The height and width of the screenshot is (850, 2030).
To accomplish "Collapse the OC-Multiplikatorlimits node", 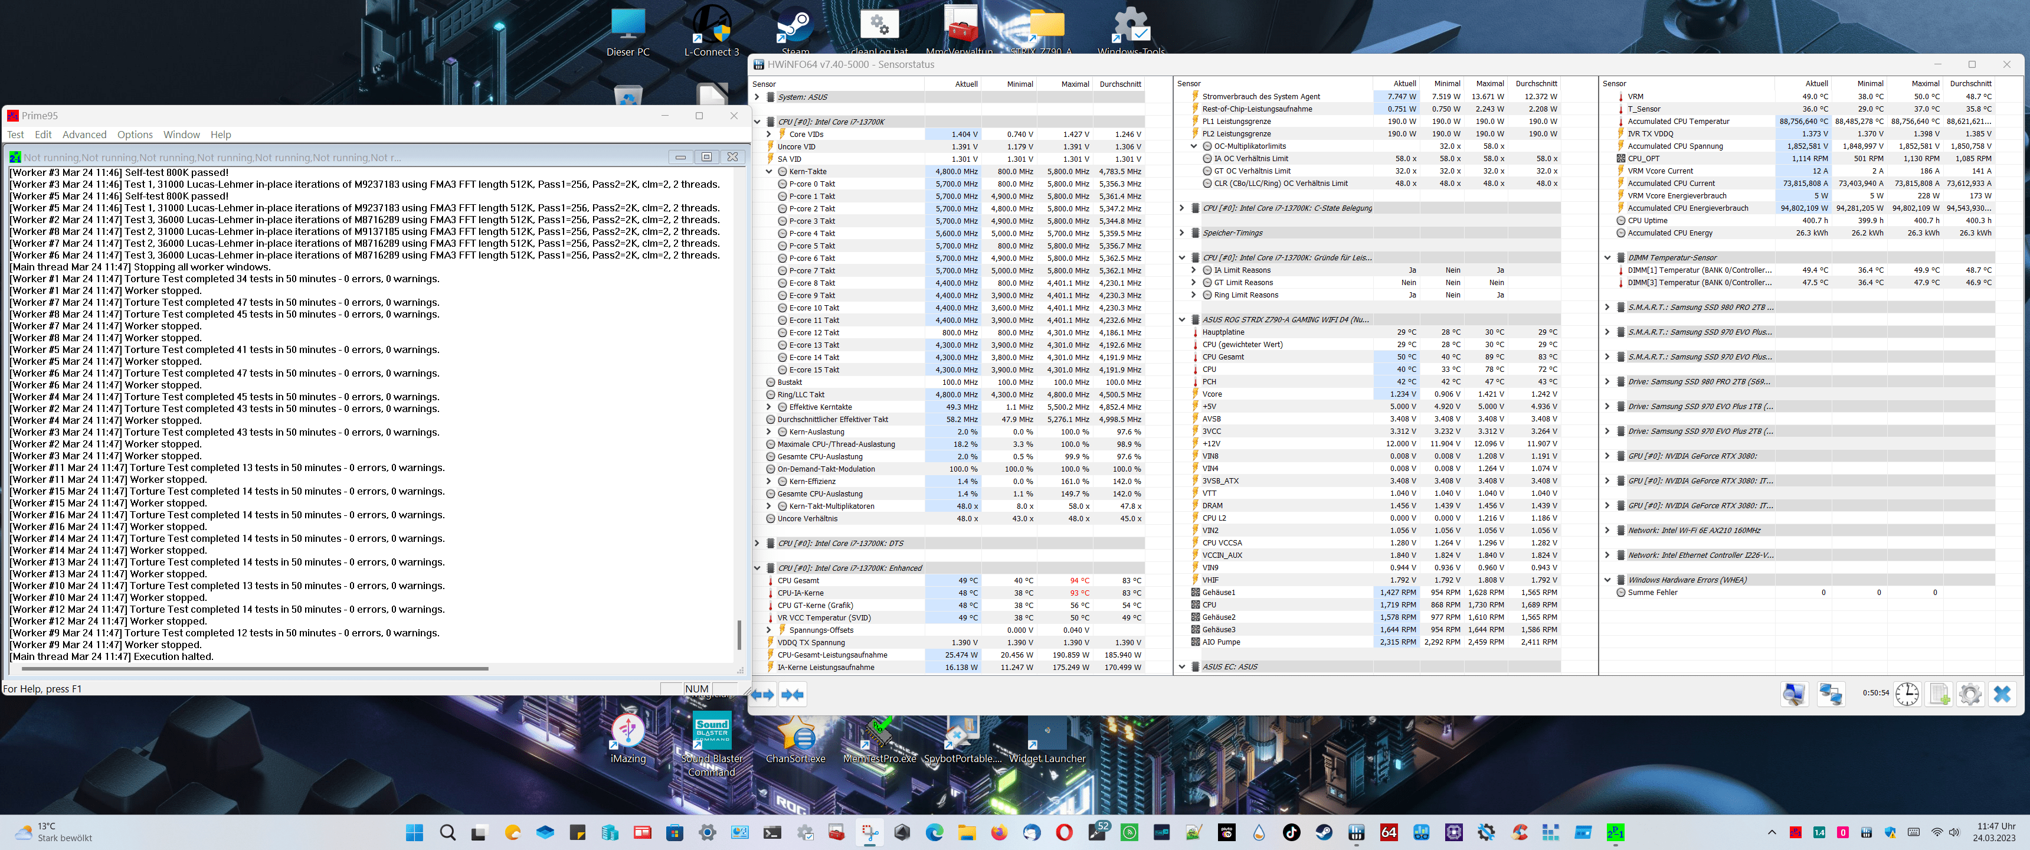I will coord(1194,146).
